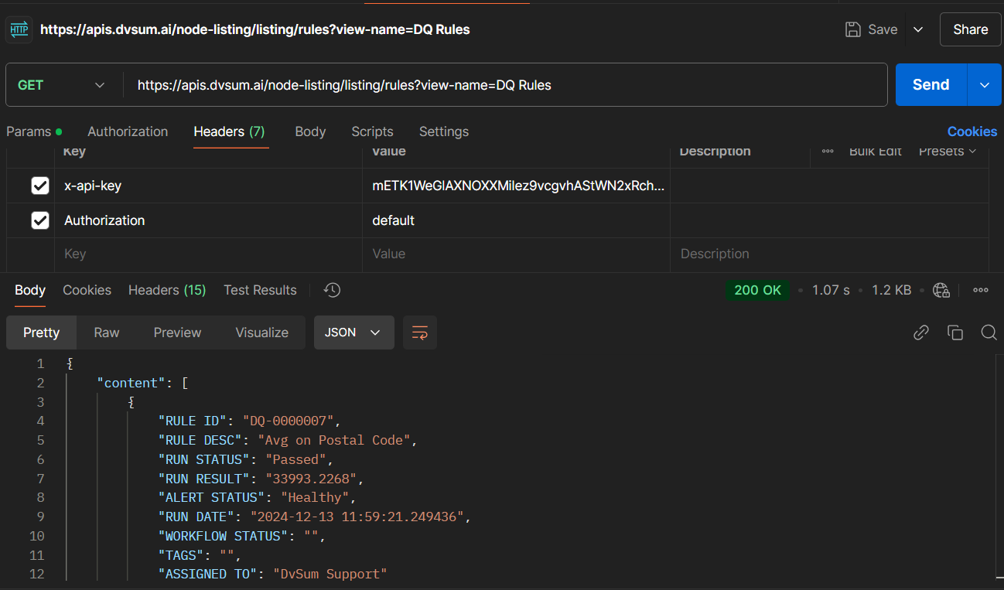
Task: Click the empty Key placeholder field
Action: tap(208, 254)
